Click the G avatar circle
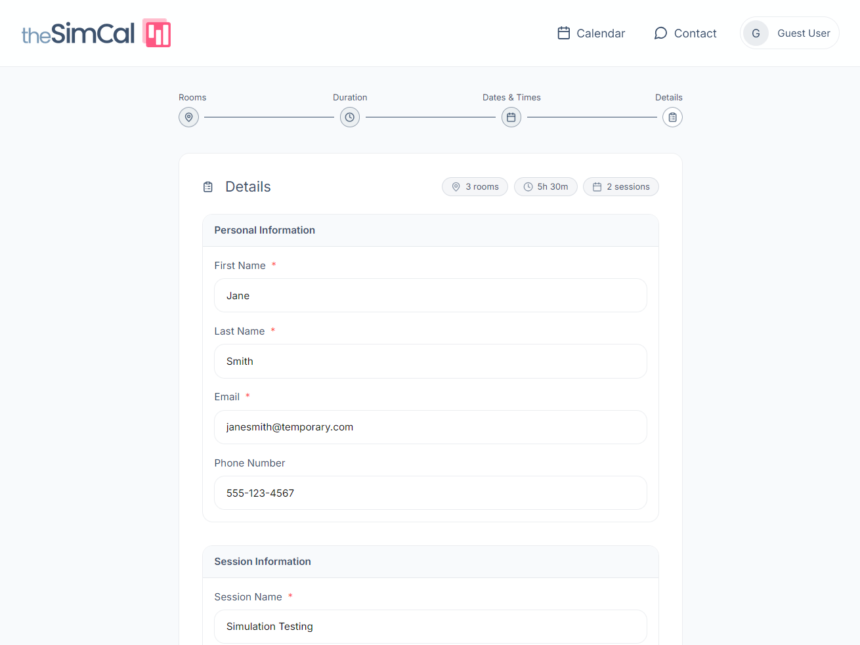This screenshot has width=860, height=645. tap(756, 33)
